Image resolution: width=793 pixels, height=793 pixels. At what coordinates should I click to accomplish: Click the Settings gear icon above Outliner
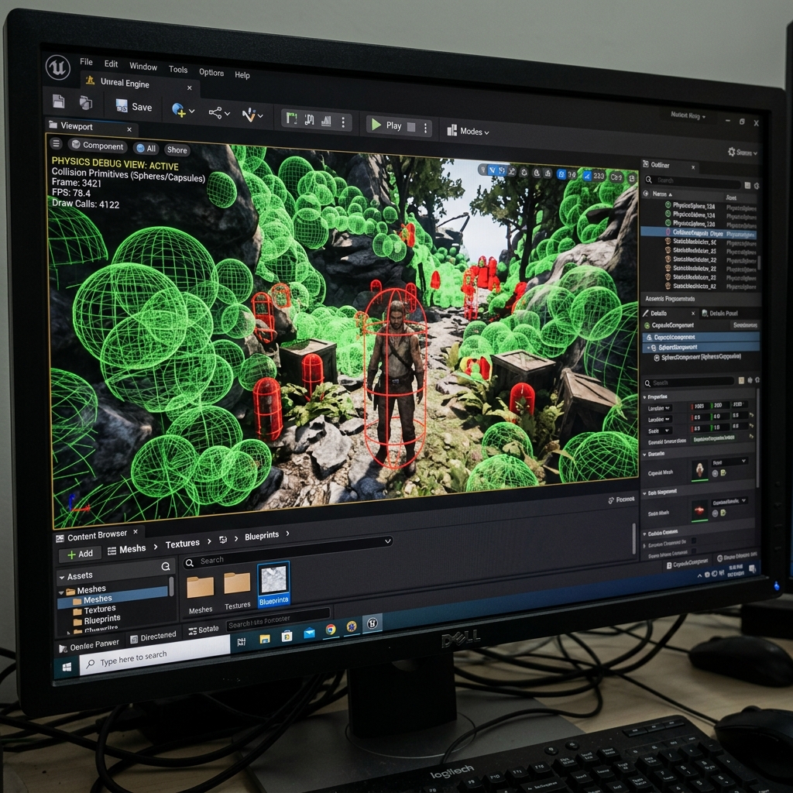(731, 152)
